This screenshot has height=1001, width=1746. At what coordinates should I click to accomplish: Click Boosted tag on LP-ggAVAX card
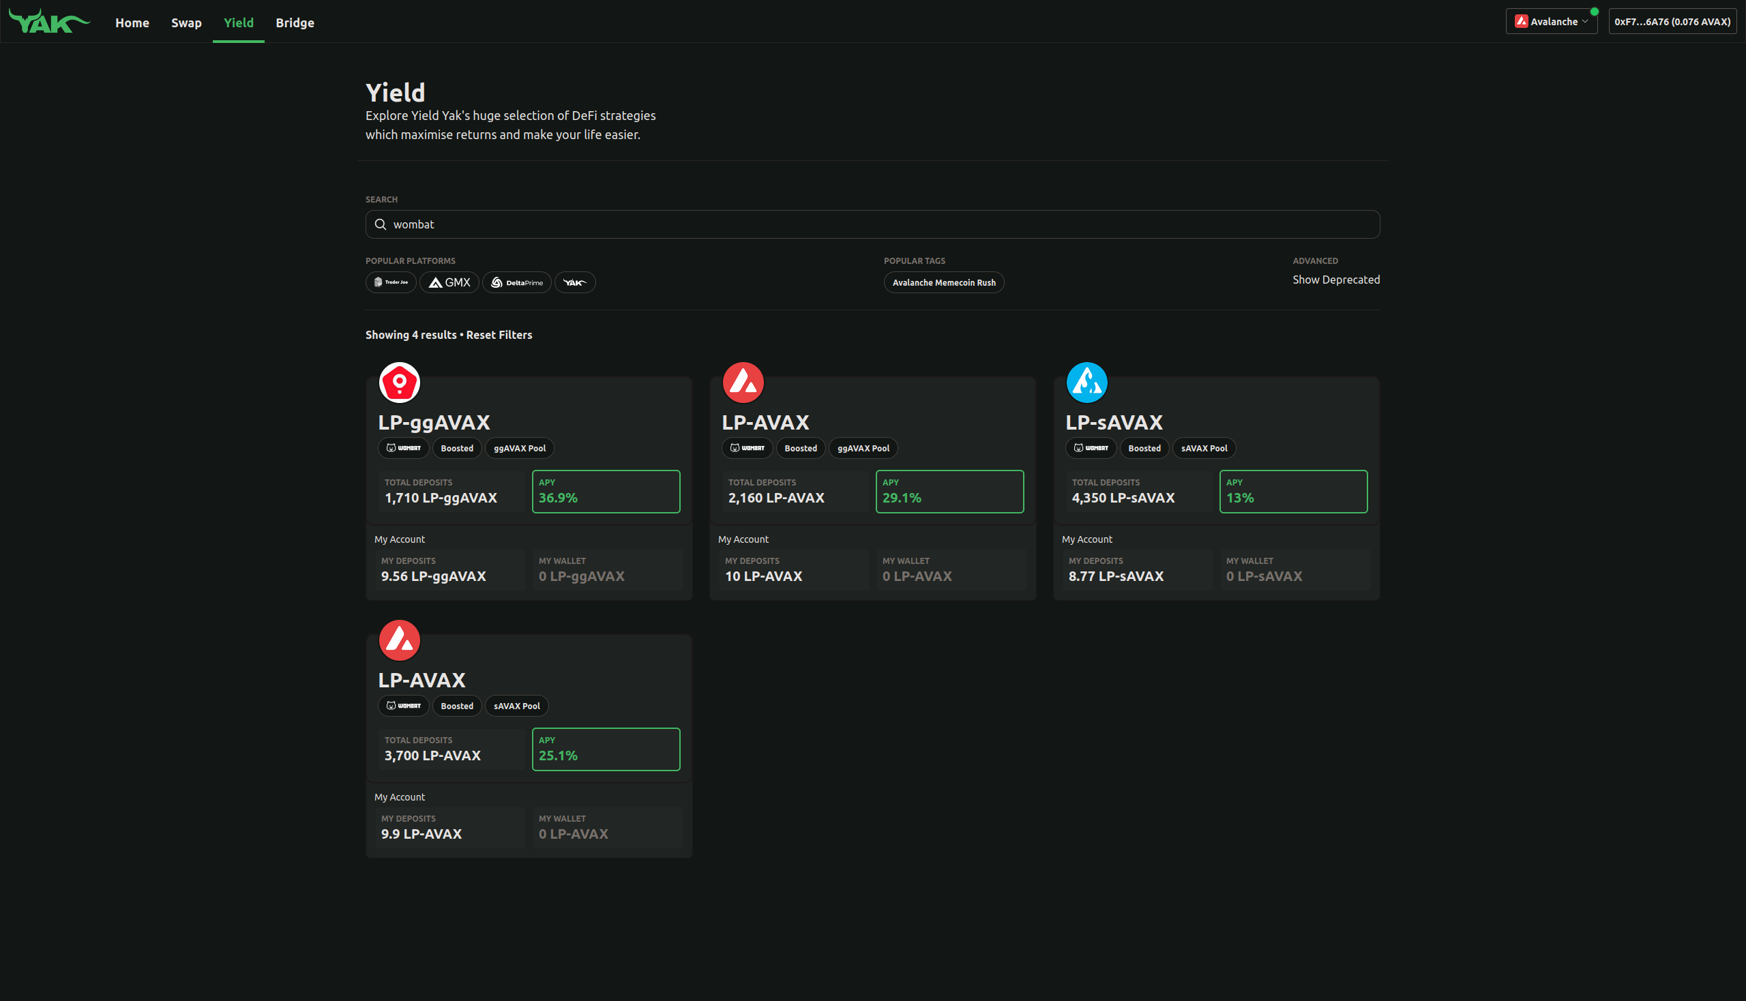[x=458, y=448]
